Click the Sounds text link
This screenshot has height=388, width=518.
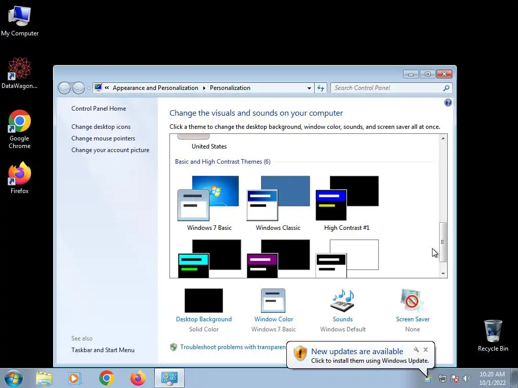pyautogui.click(x=342, y=319)
